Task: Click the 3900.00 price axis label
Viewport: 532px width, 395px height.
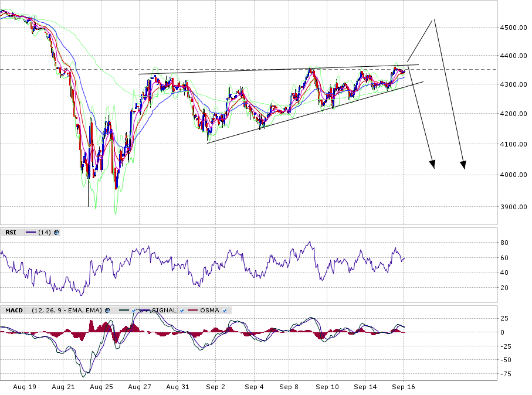Action: coord(514,207)
